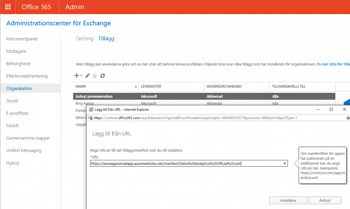Switch to the Delning tab

point(84,39)
